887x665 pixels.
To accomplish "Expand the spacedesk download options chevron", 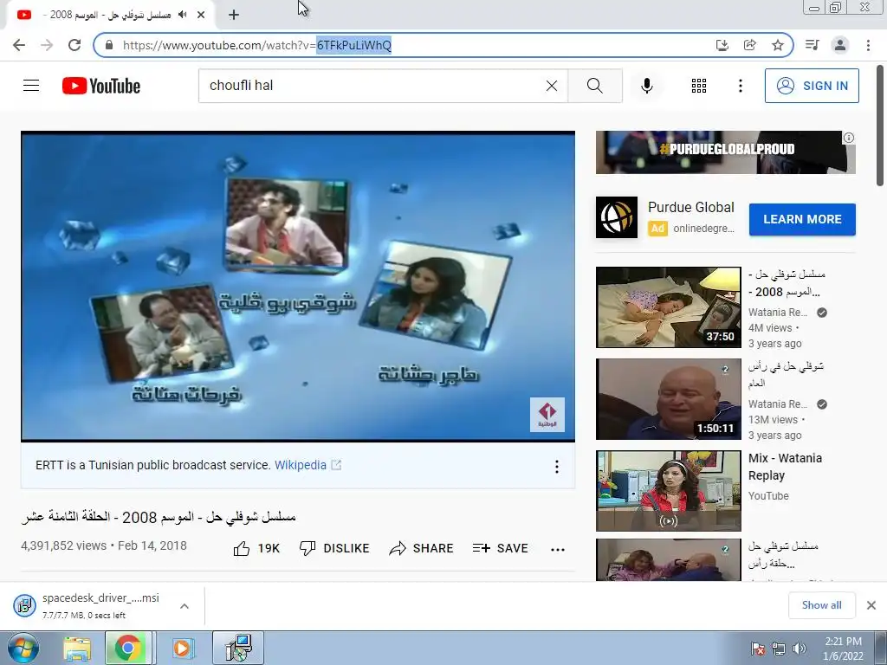I will click(x=185, y=605).
